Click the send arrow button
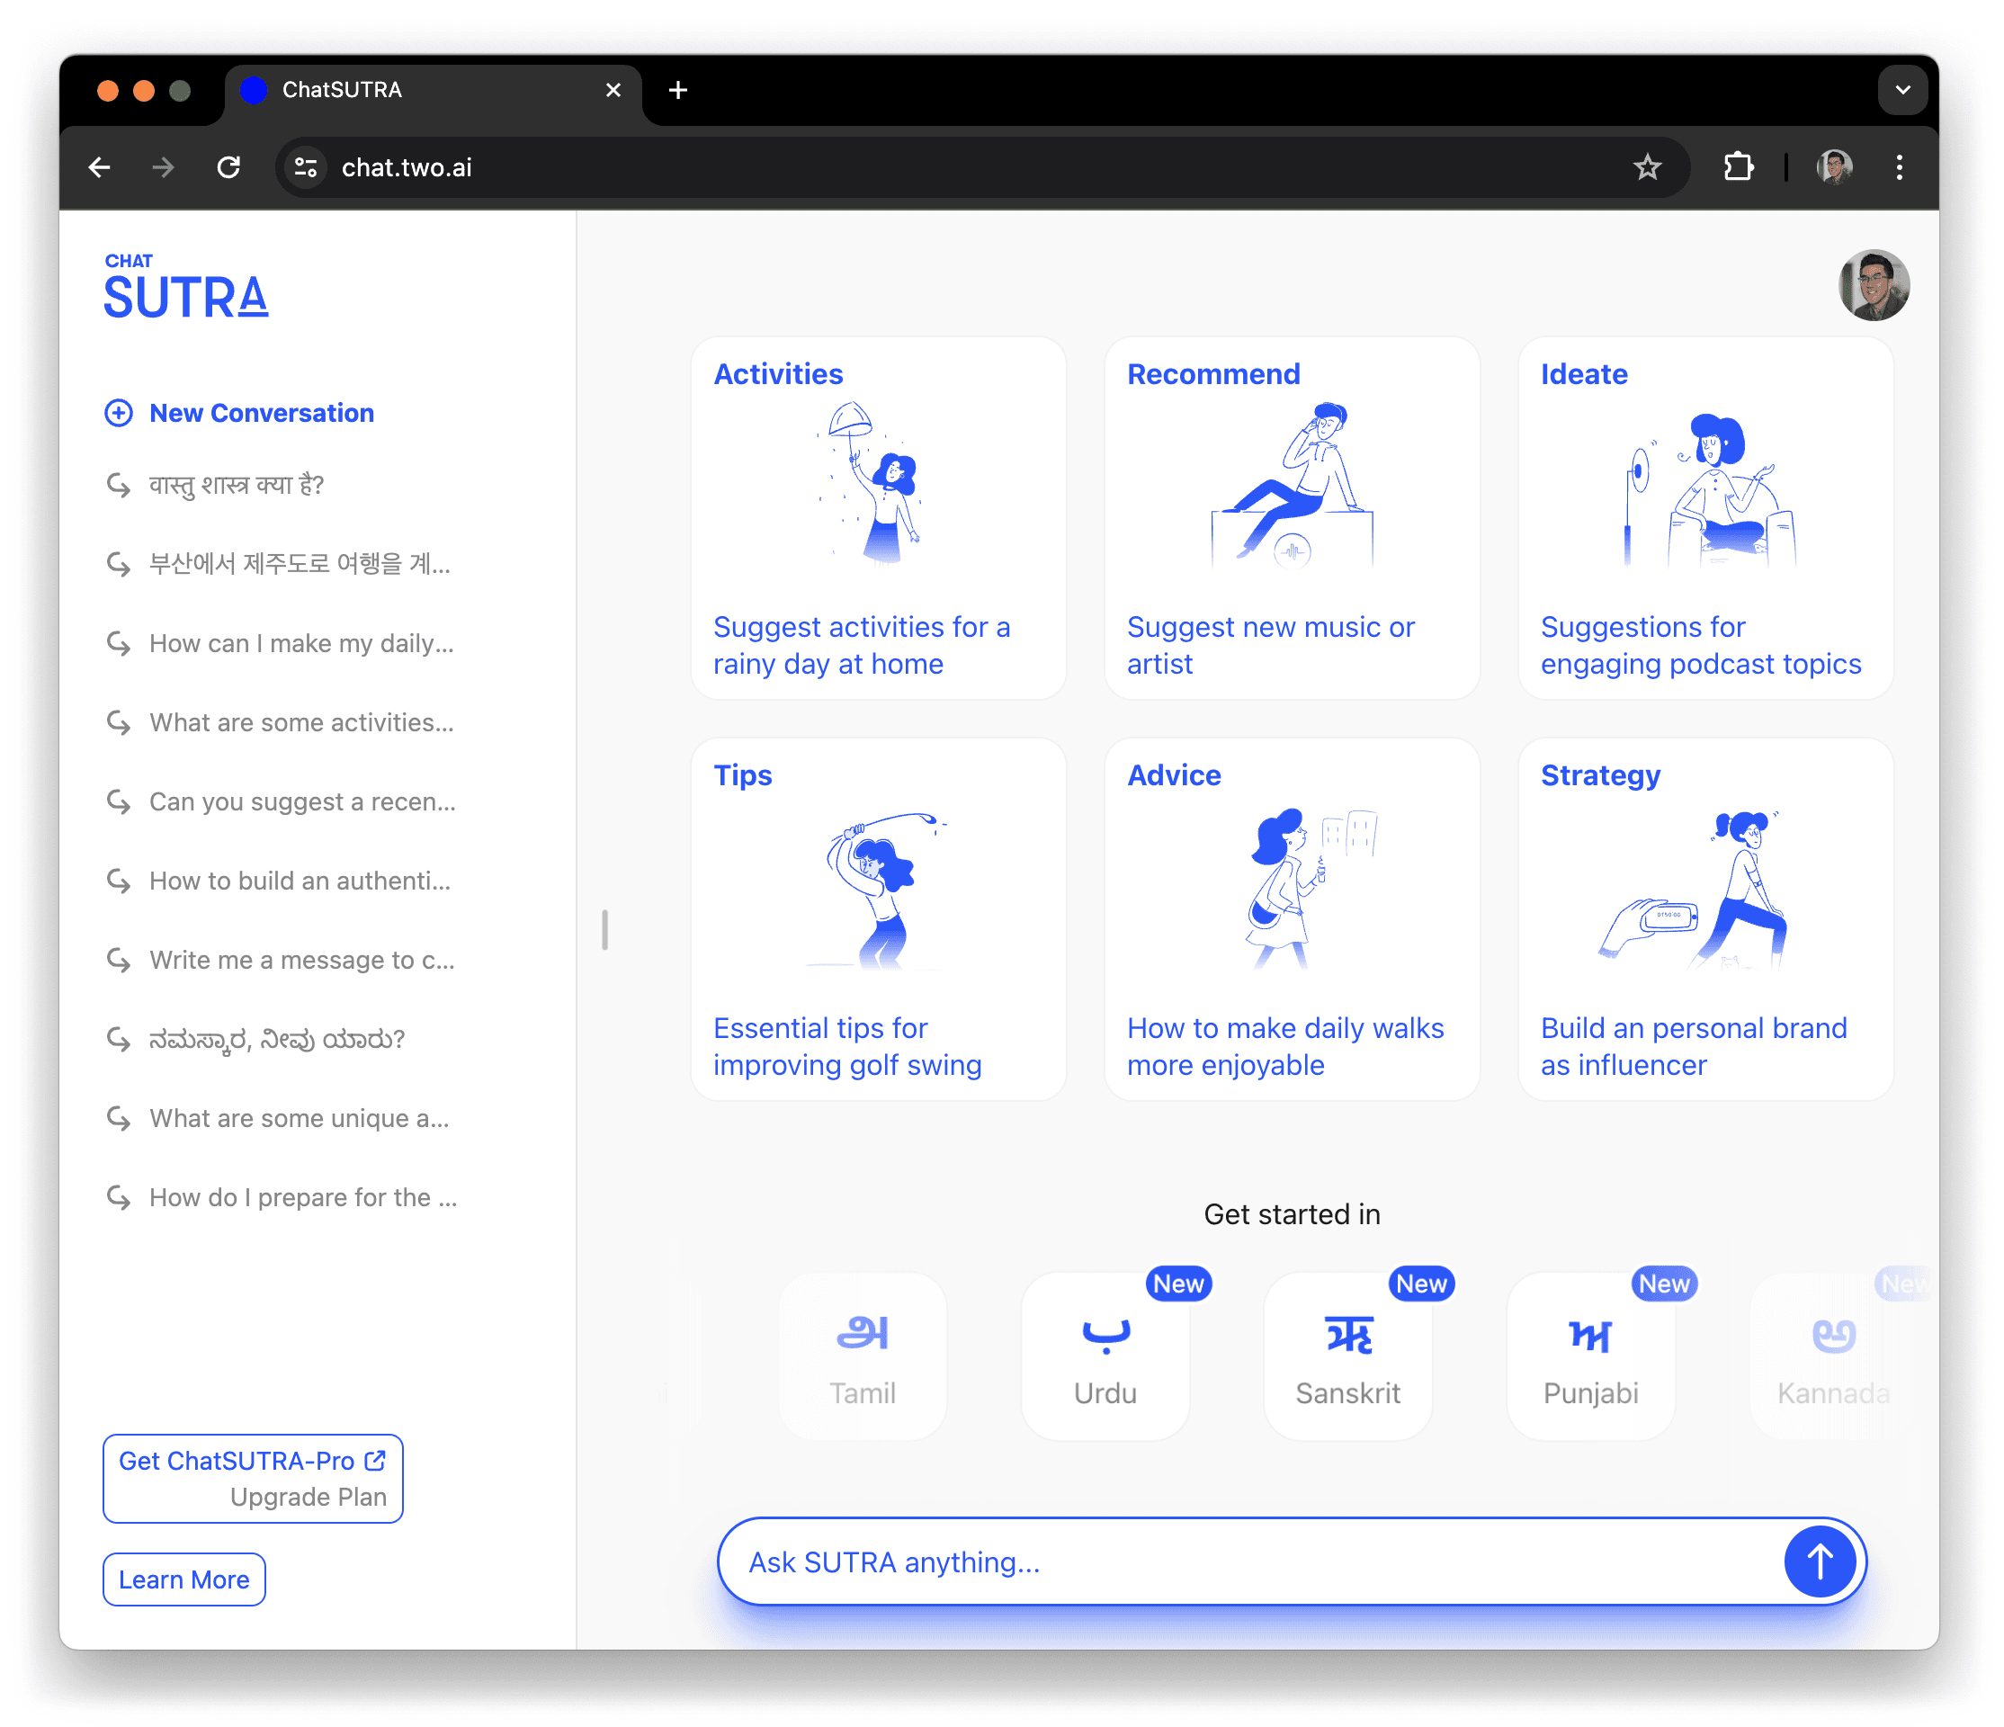This screenshot has height=1727, width=2004. coord(1819,1561)
